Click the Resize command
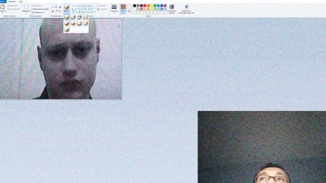The width and height of the screenshot is (326, 183). [40, 9]
